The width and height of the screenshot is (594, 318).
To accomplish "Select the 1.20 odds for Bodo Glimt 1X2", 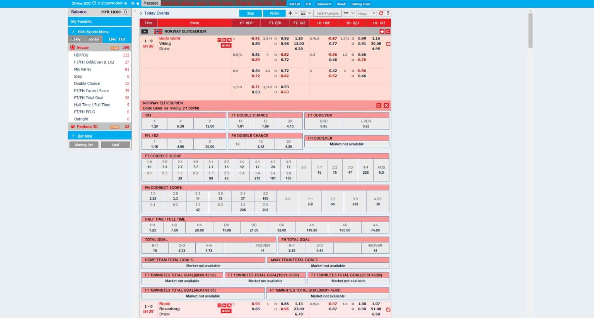I will (x=298, y=39).
